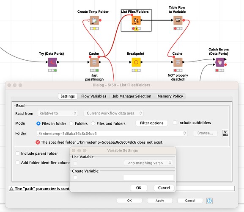244x212 pixels.
Task: Click Apply in List Files/Folders dialog
Action: 160,201
